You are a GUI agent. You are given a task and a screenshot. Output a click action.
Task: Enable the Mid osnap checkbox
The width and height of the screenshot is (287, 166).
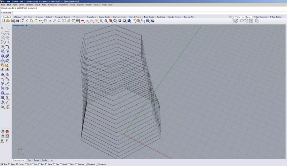tap(25, 164)
